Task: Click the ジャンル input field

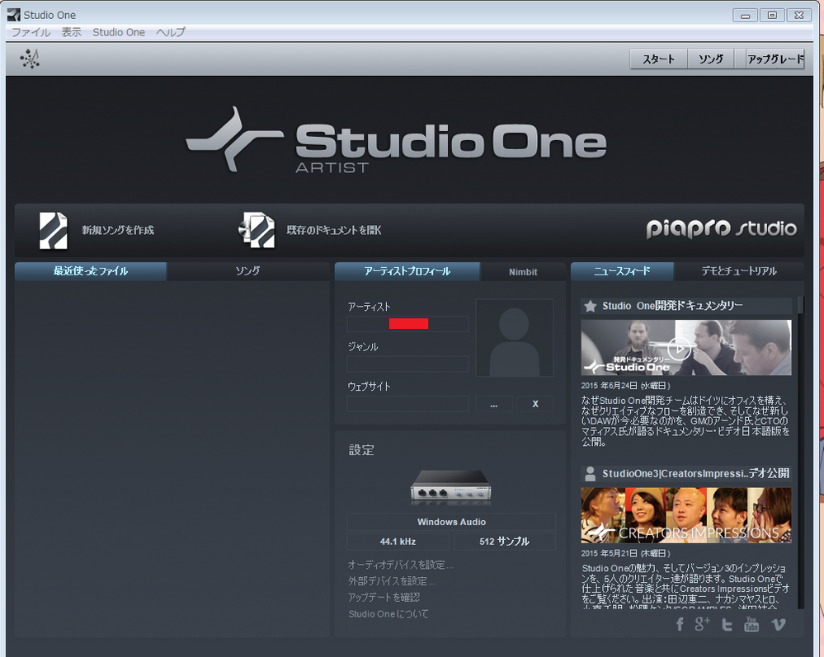Action: pos(407,364)
